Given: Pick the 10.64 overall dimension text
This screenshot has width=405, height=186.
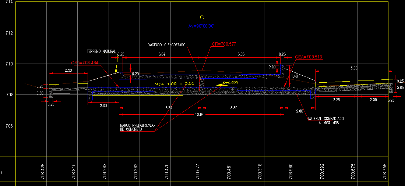Looking at the screenshot, I should [199, 115].
